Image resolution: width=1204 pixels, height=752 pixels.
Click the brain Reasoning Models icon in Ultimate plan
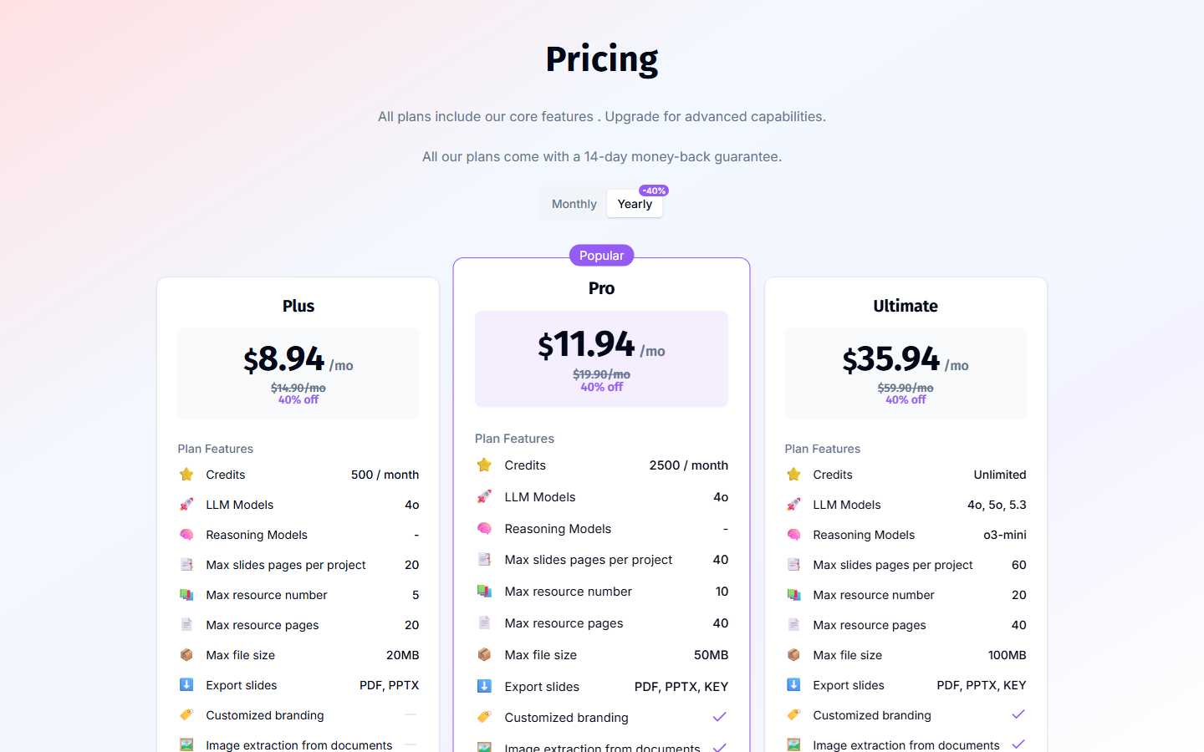click(x=793, y=535)
